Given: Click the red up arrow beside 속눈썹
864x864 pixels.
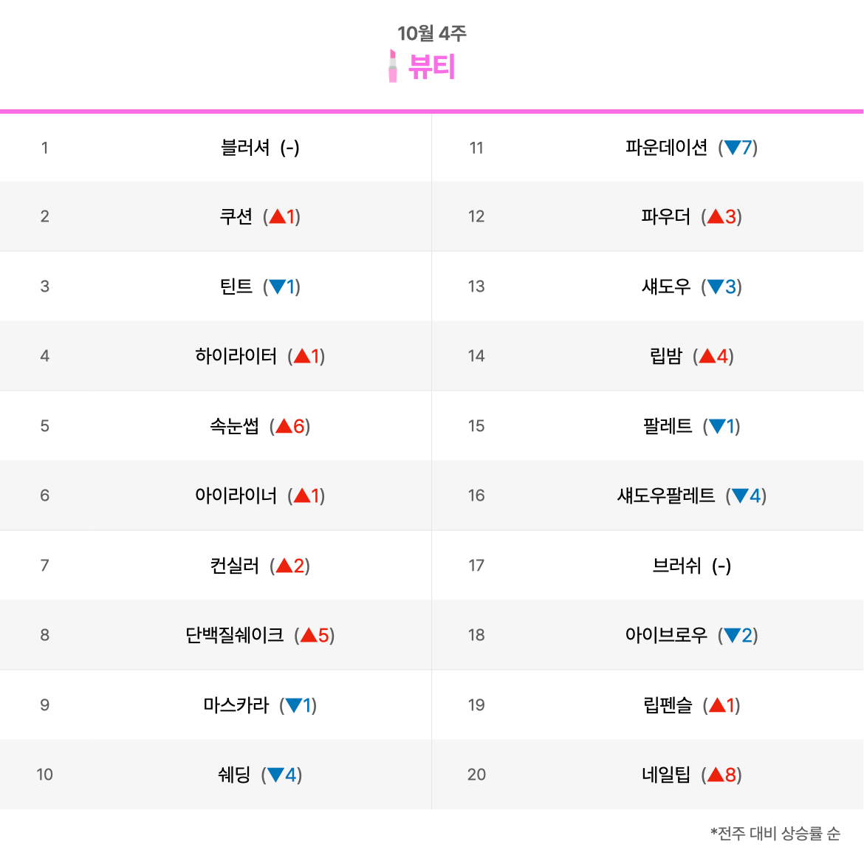Looking at the screenshot, I should [284, 426].
